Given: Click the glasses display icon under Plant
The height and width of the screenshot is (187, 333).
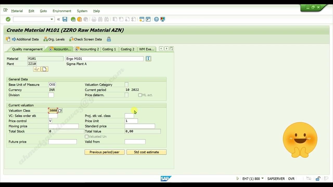Looking at the screenshot, I should point(37,69).
